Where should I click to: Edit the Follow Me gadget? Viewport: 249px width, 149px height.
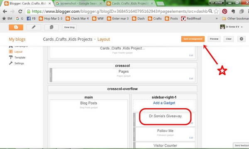click(x=191, y=138)
